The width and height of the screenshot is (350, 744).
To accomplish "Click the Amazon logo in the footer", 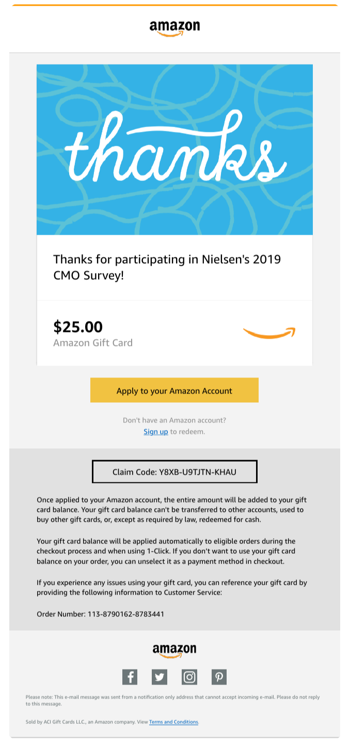I will tap(174, 651).
